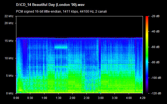Image resolution: width=167 pixels, height=104 pixels.
Task: Click the 0:30 time axis label
Action: 30,98
